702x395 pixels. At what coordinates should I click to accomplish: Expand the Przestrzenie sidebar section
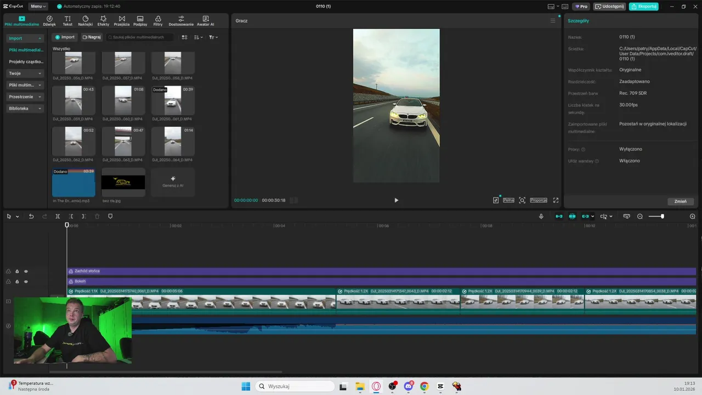pyautogui.click(x=25, y=97)
